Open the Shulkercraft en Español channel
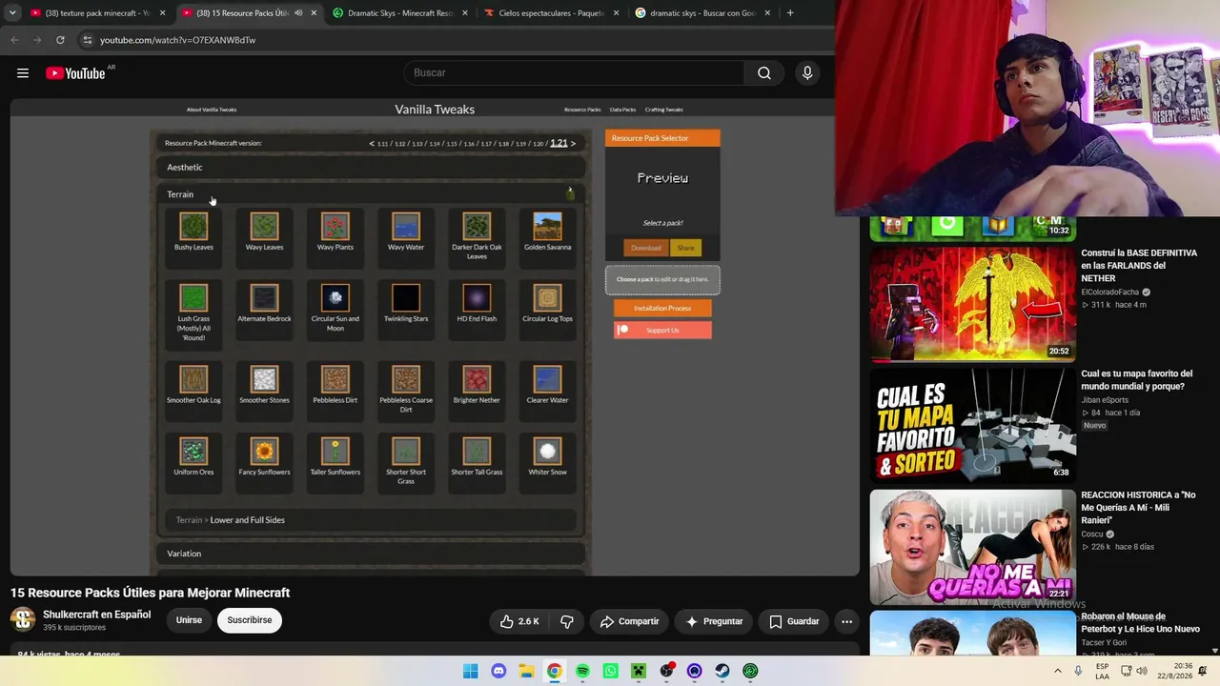The height and width of the screenshot is (686, 1220). click(96, 615)
